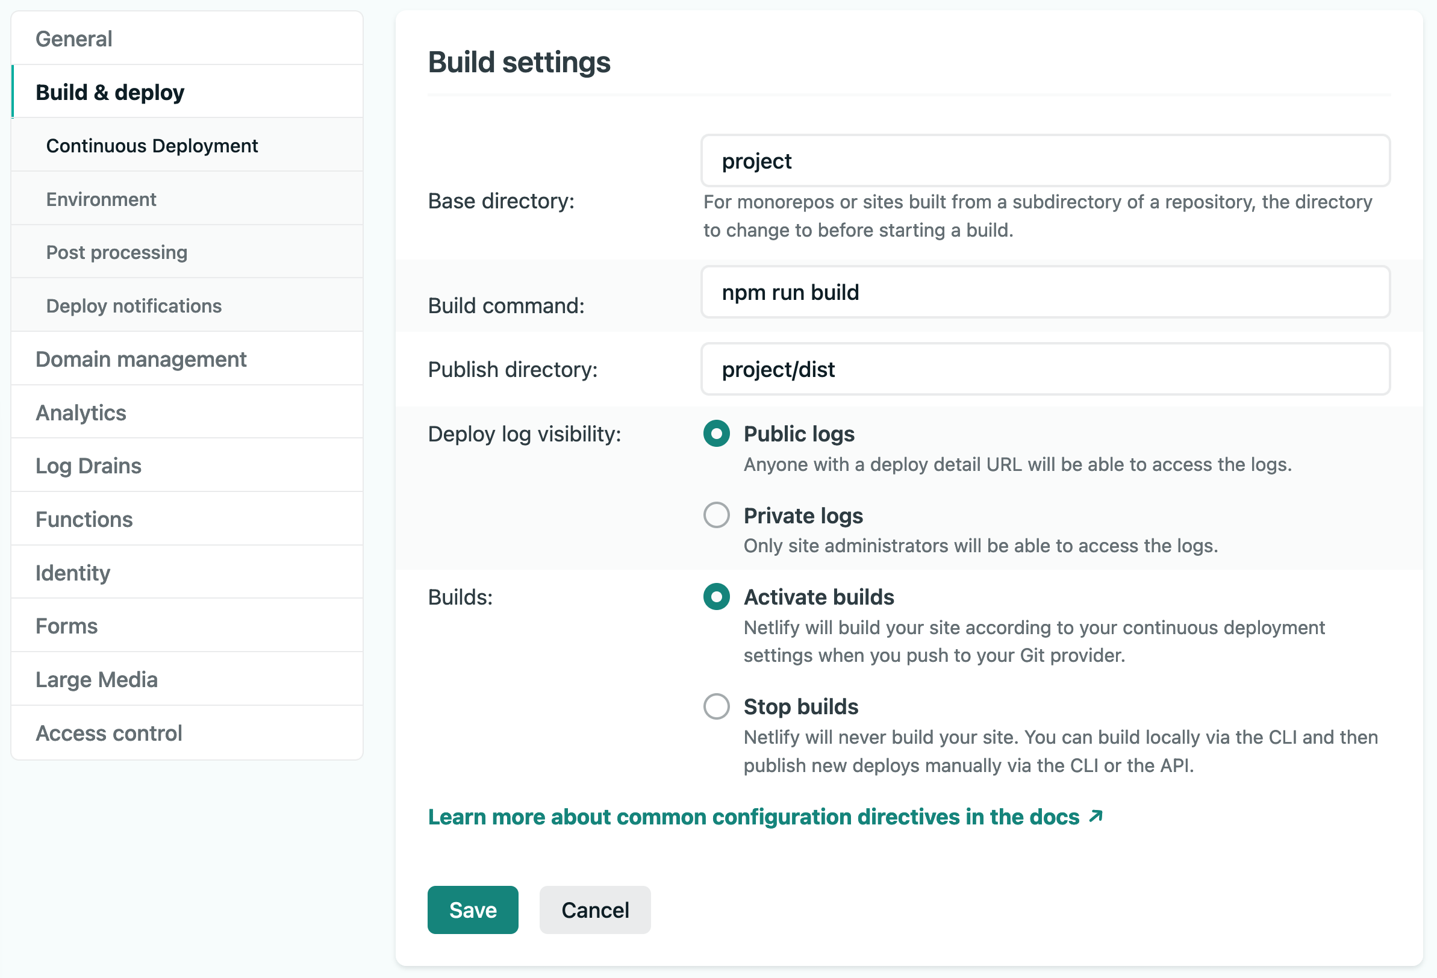The image size is (1437, 978).
Task: Click the Cancel button
Action: (594, 910)
